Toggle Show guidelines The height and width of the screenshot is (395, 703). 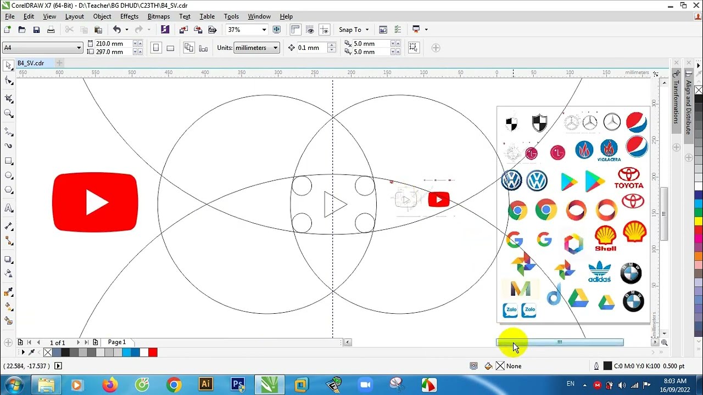coord(325,30)
